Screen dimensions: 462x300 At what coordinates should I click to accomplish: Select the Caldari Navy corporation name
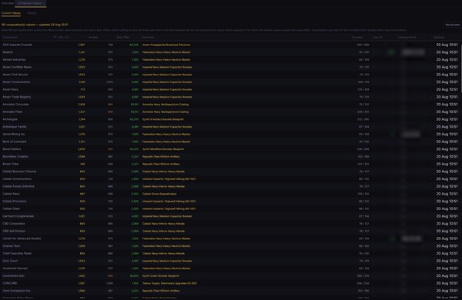tap(12, 194)
